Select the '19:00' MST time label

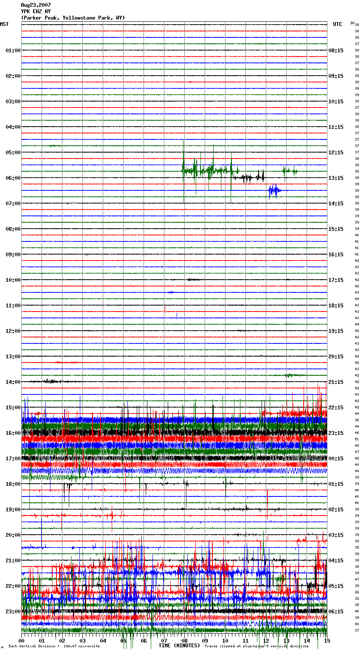click(13, 510)
